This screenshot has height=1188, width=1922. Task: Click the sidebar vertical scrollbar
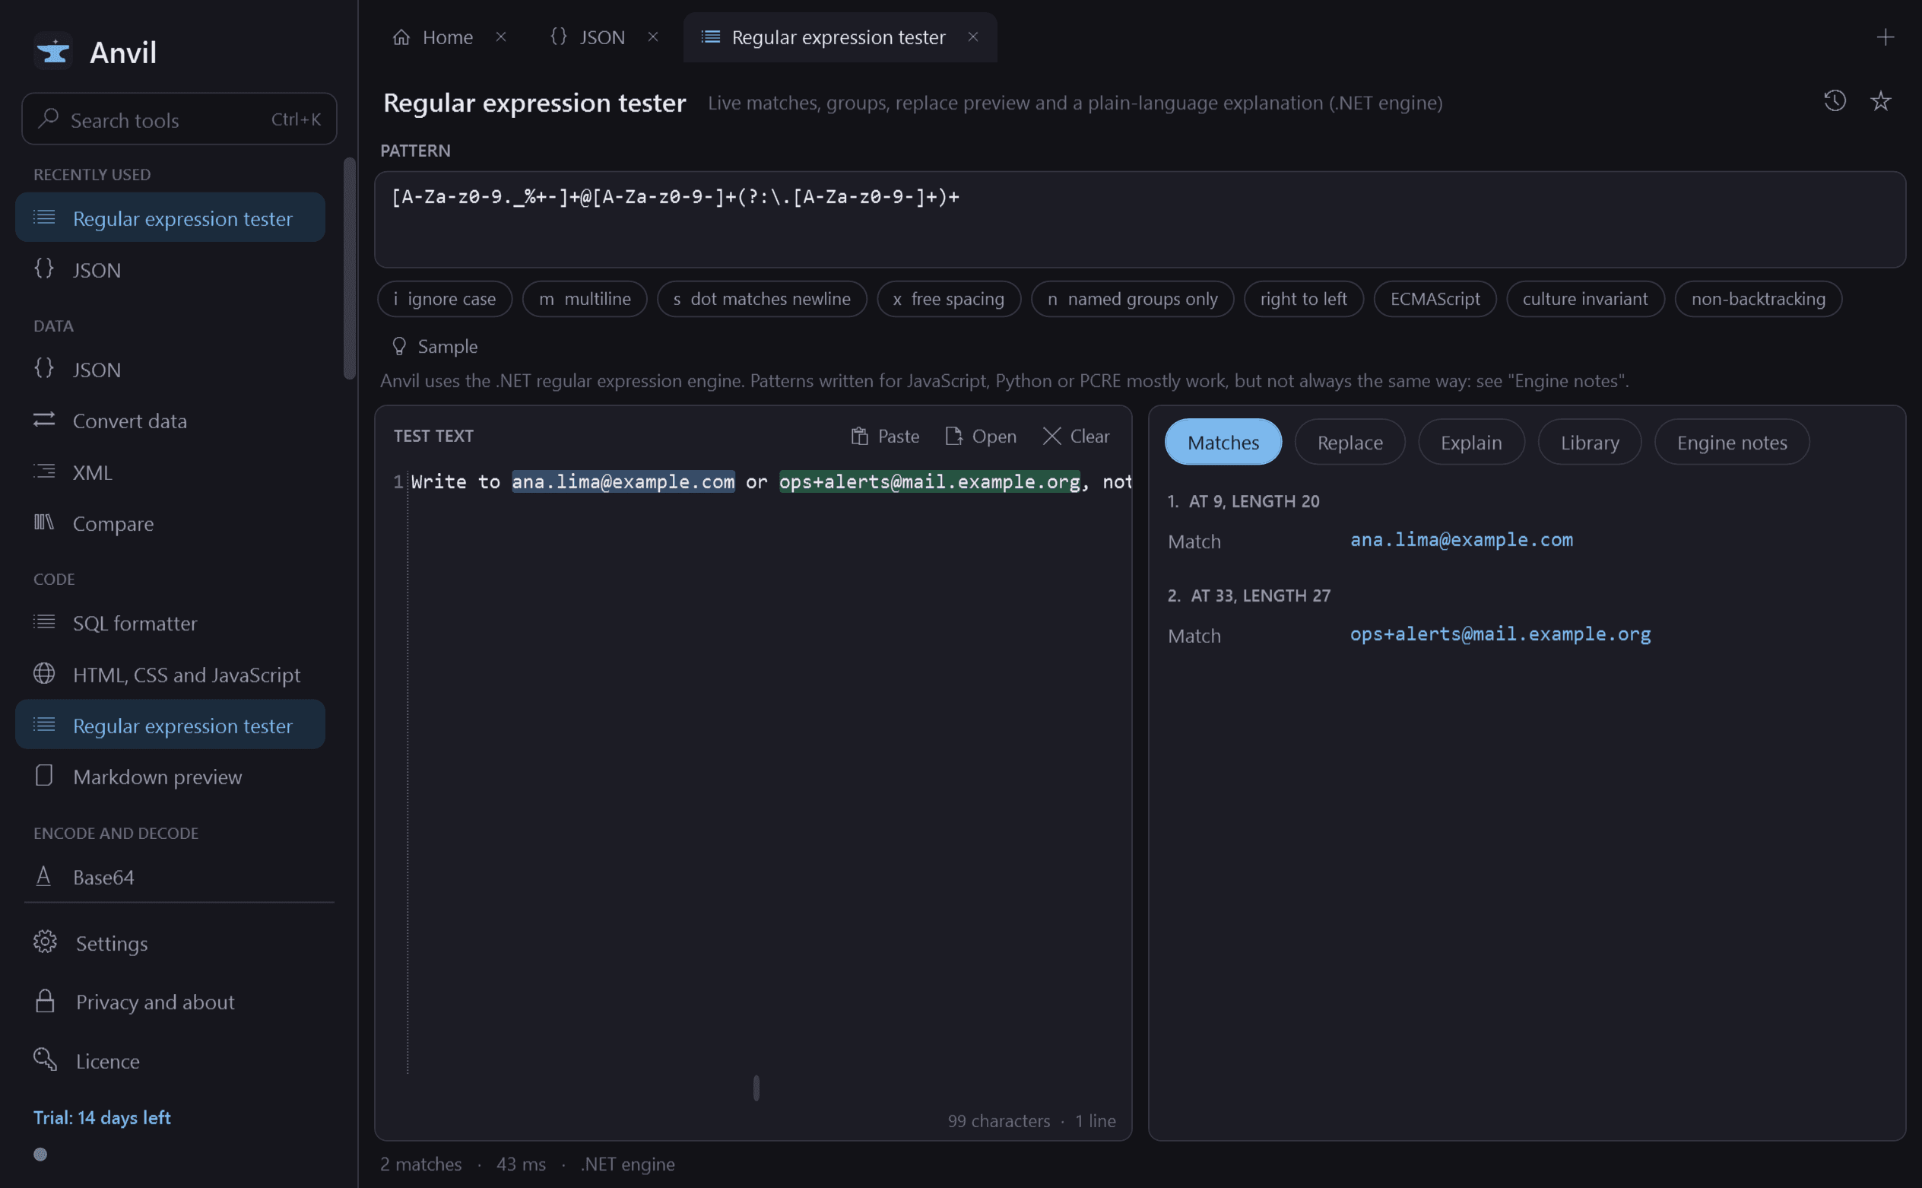pyautogui.click(x=350, y=268)
